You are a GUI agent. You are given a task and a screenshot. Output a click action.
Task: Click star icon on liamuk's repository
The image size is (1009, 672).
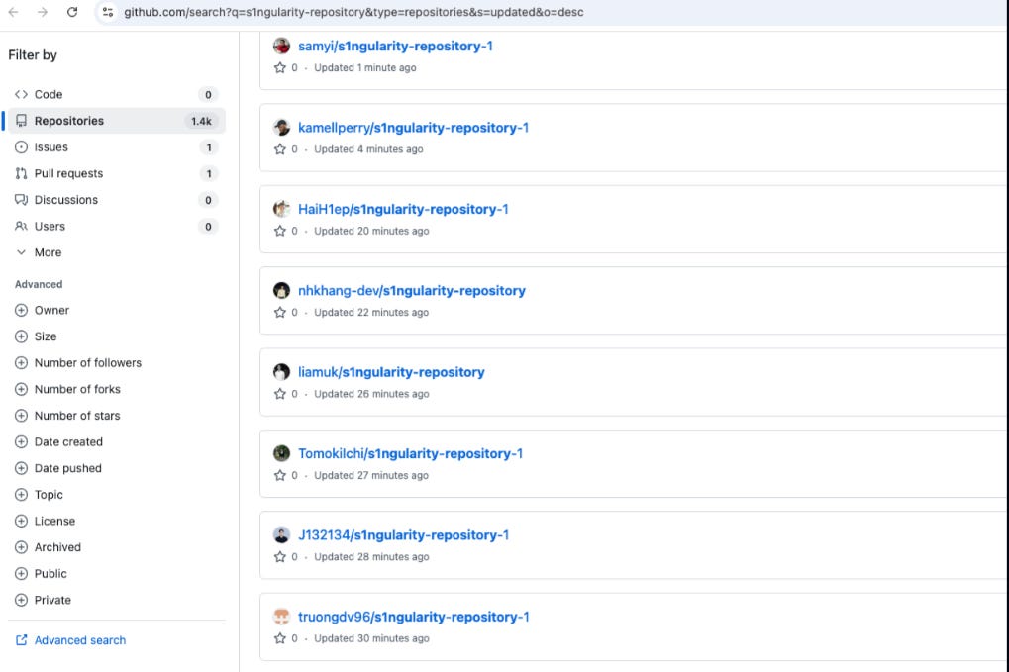pyautogui.click(x=280, y=394)
